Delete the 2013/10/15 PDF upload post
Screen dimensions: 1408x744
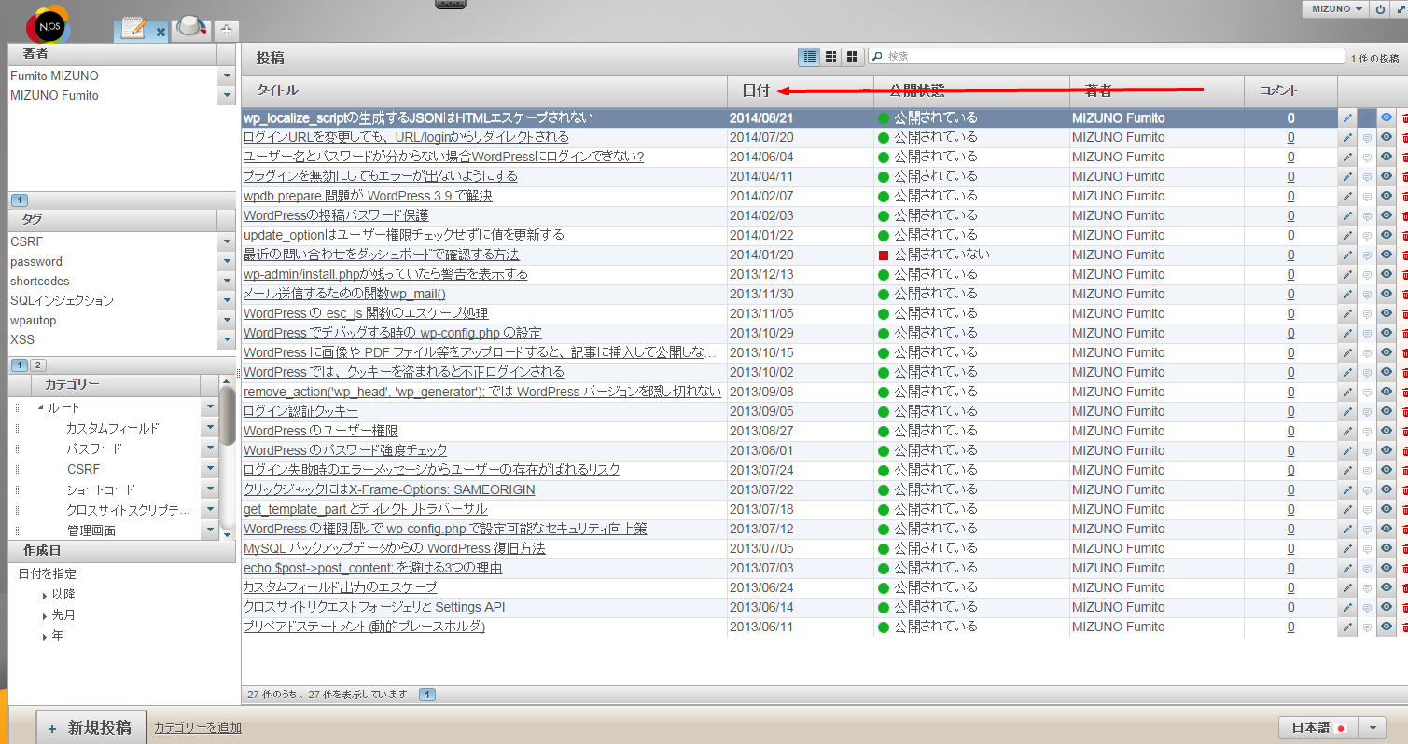coord(1405,352)
